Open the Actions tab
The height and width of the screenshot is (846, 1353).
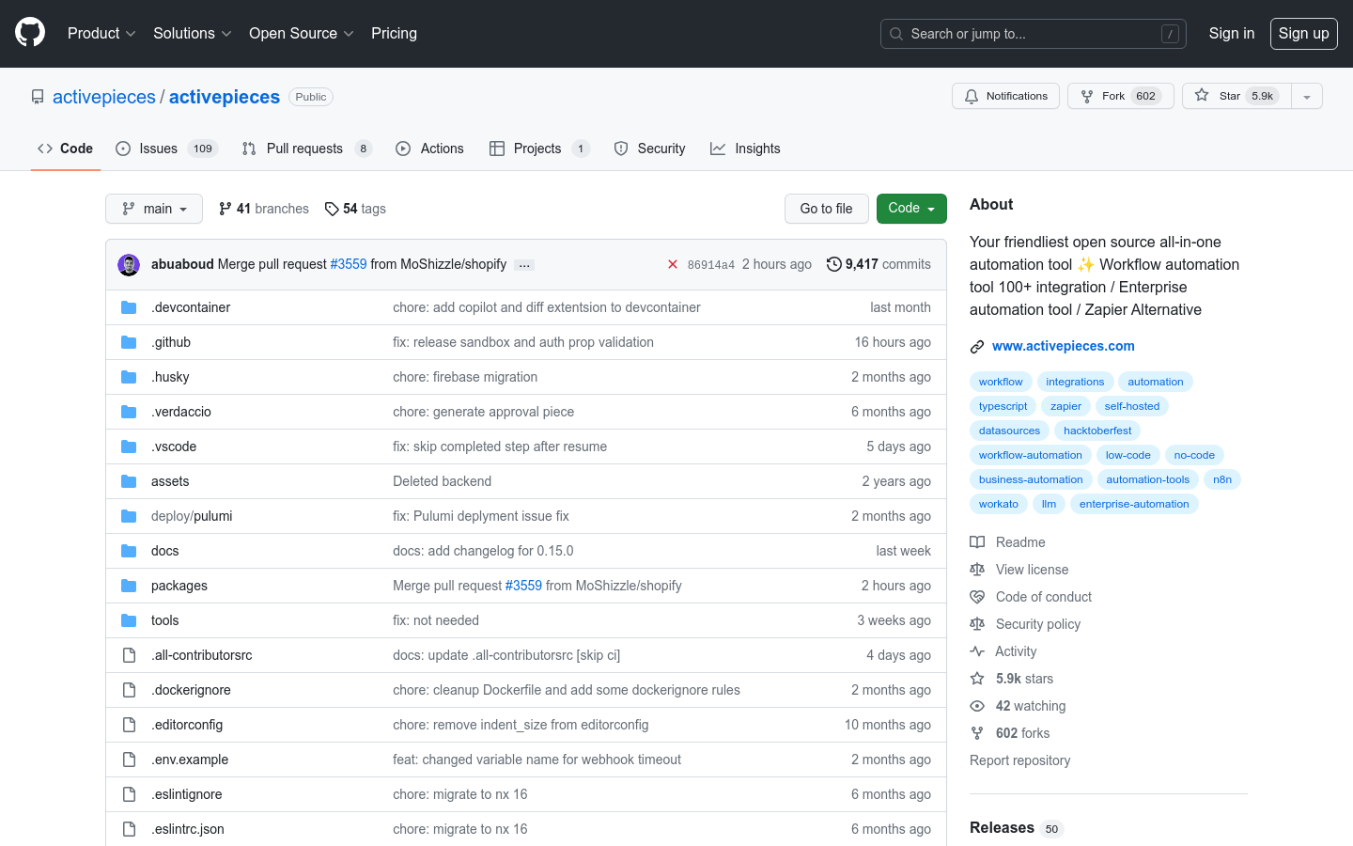[x=429, y=149]
